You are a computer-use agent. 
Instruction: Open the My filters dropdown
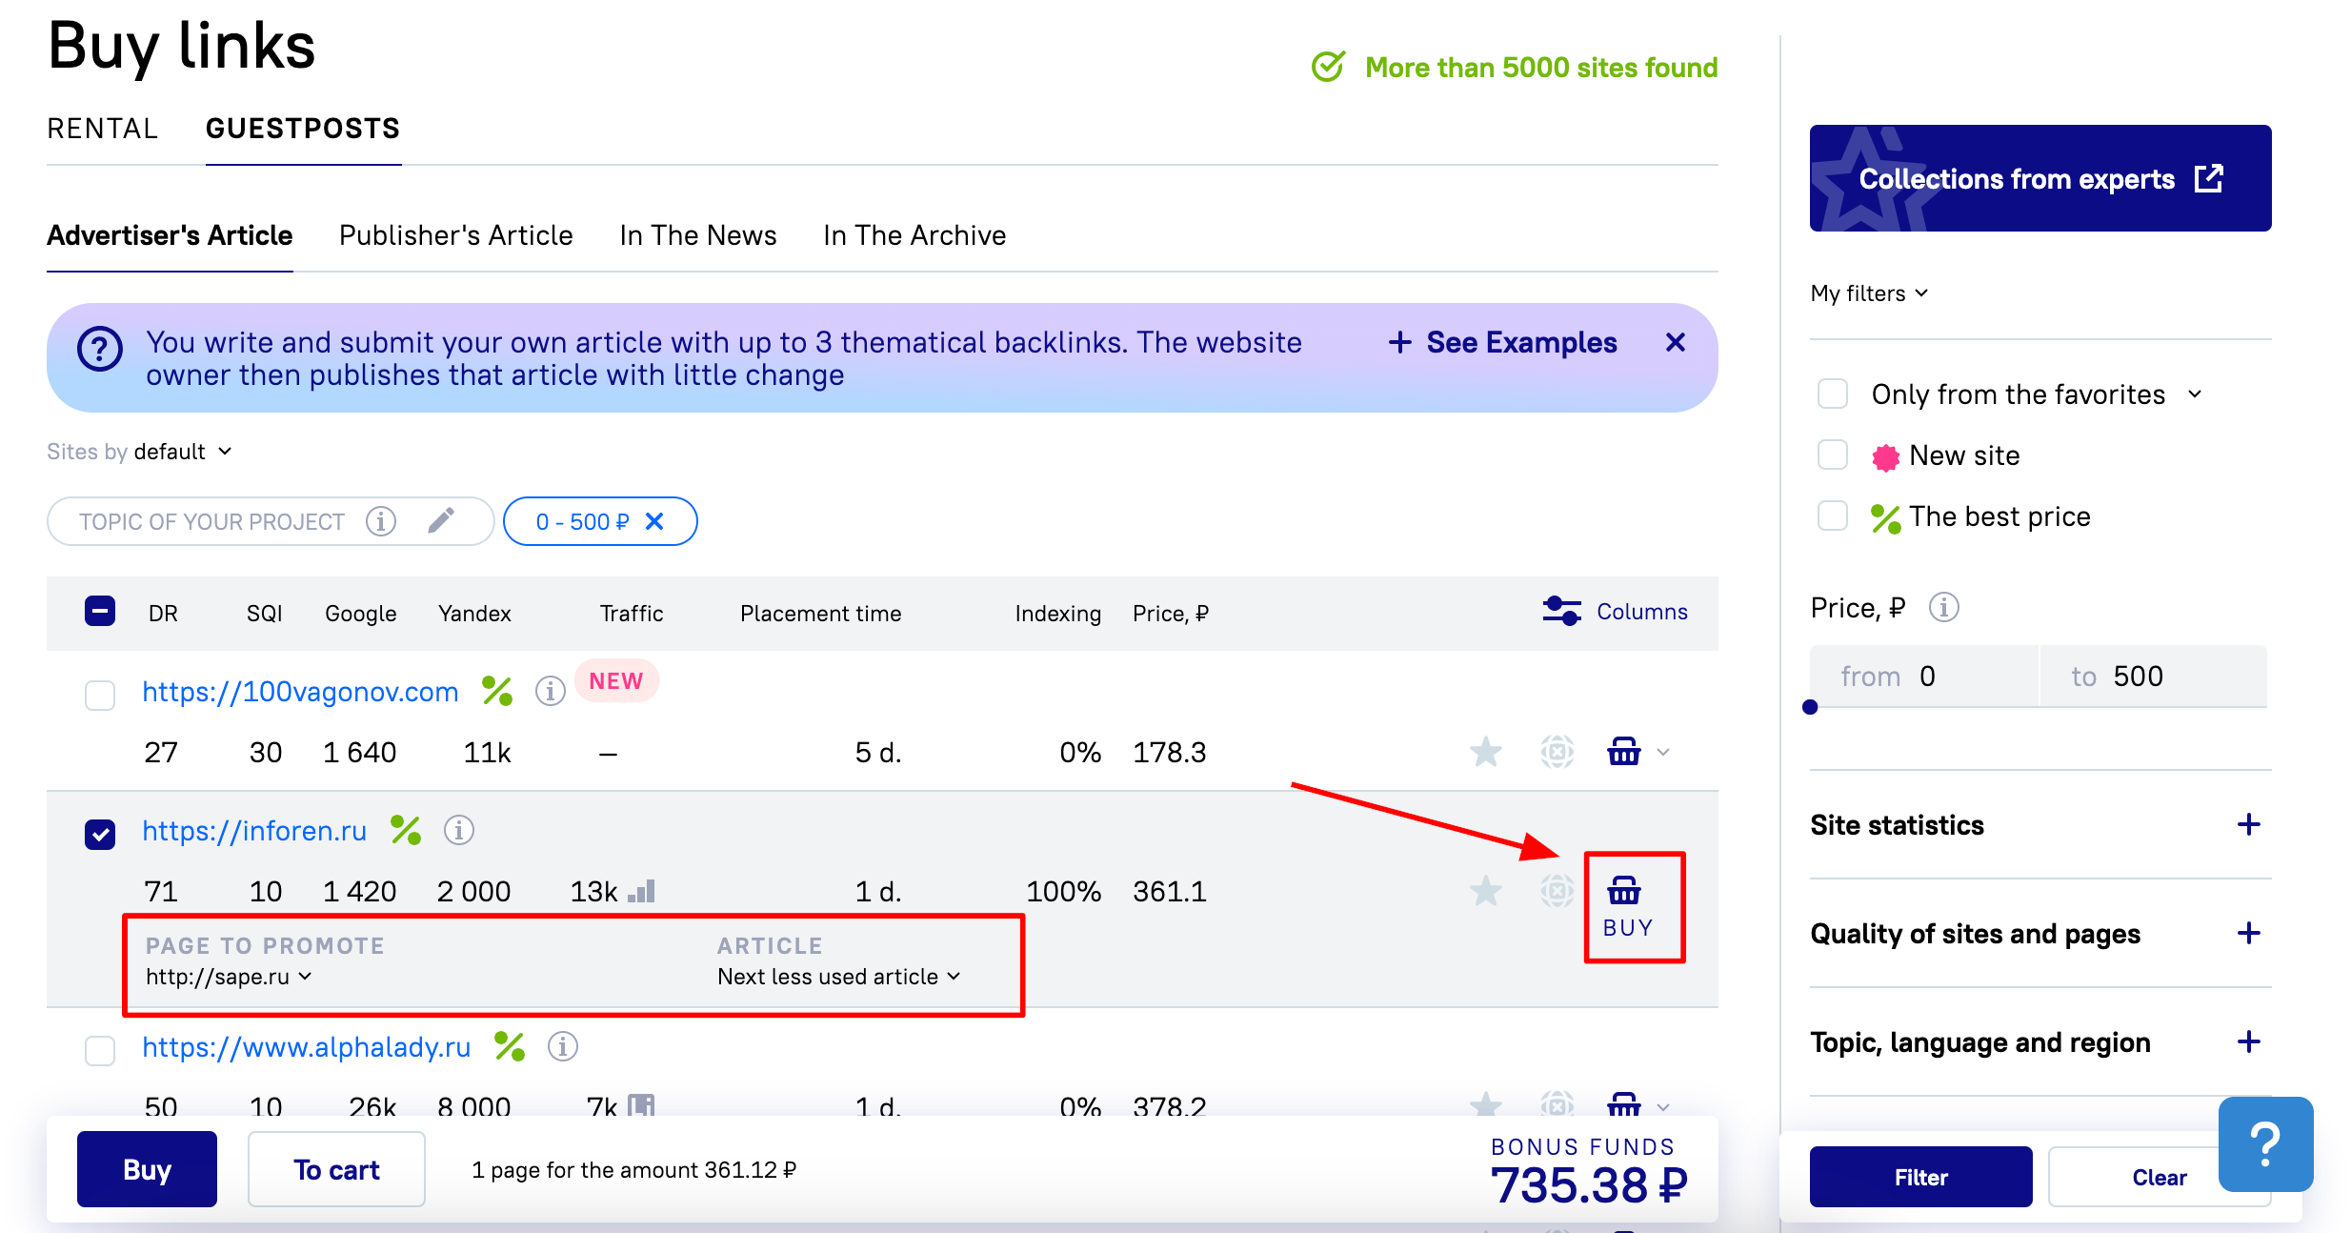click(x=1869, y=293)
